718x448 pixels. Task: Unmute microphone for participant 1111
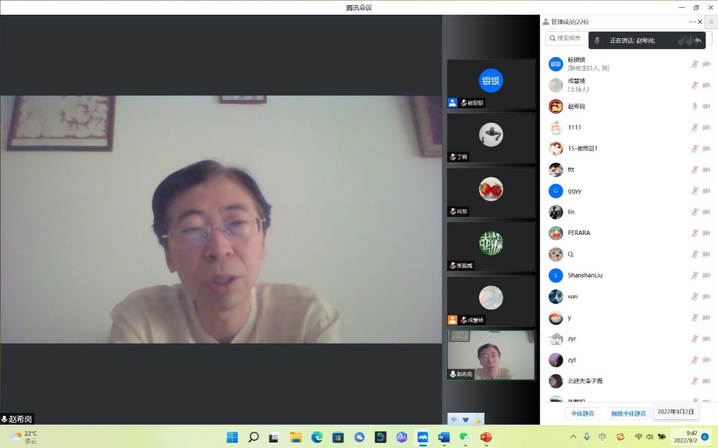point(694,128)
